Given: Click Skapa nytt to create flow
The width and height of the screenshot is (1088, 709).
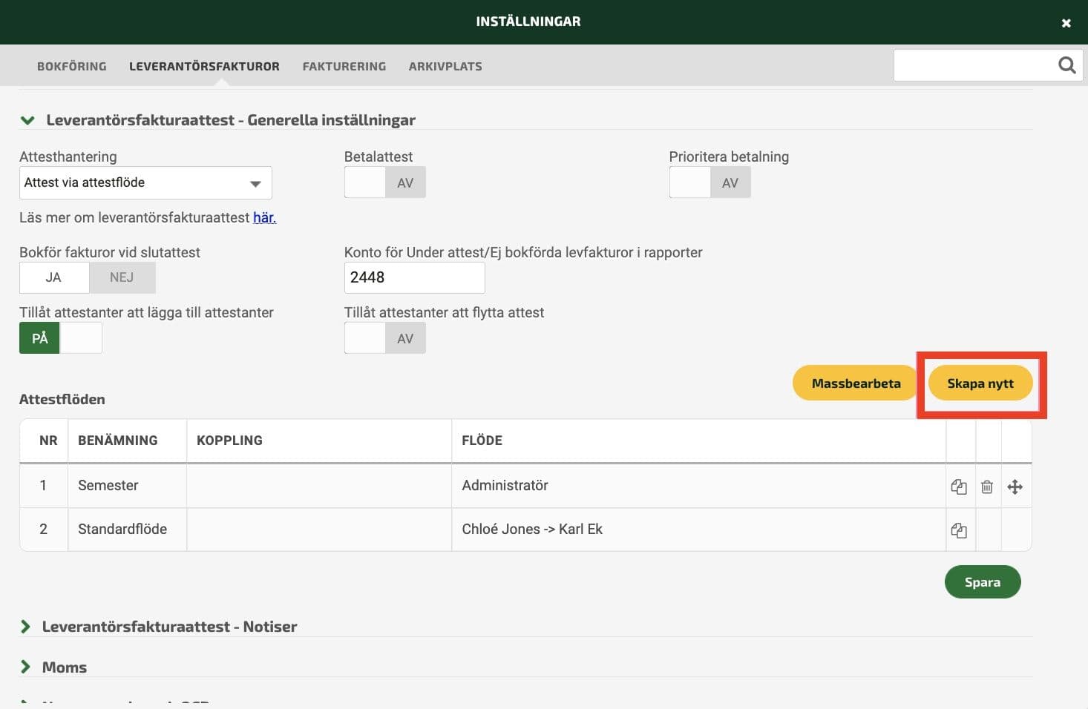Looking at the screenshot, I should coord(980,383).
